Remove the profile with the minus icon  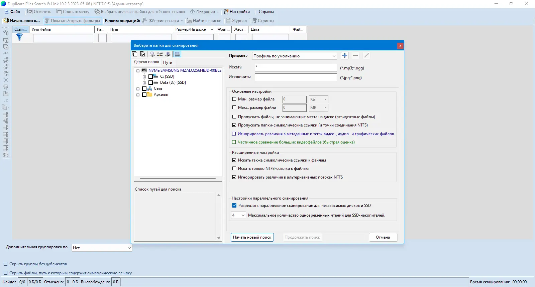(355, 56)
